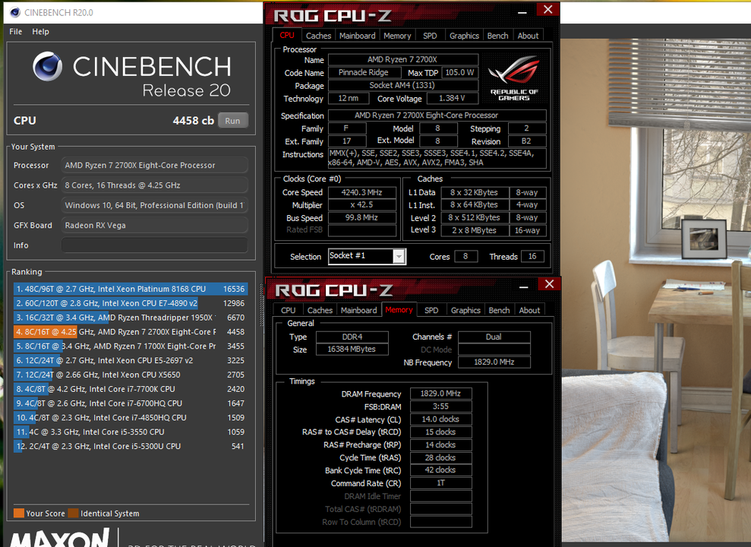Click the 4458 cb CPU score
This screenshot has height=547, width=751.
coord(193,121)
